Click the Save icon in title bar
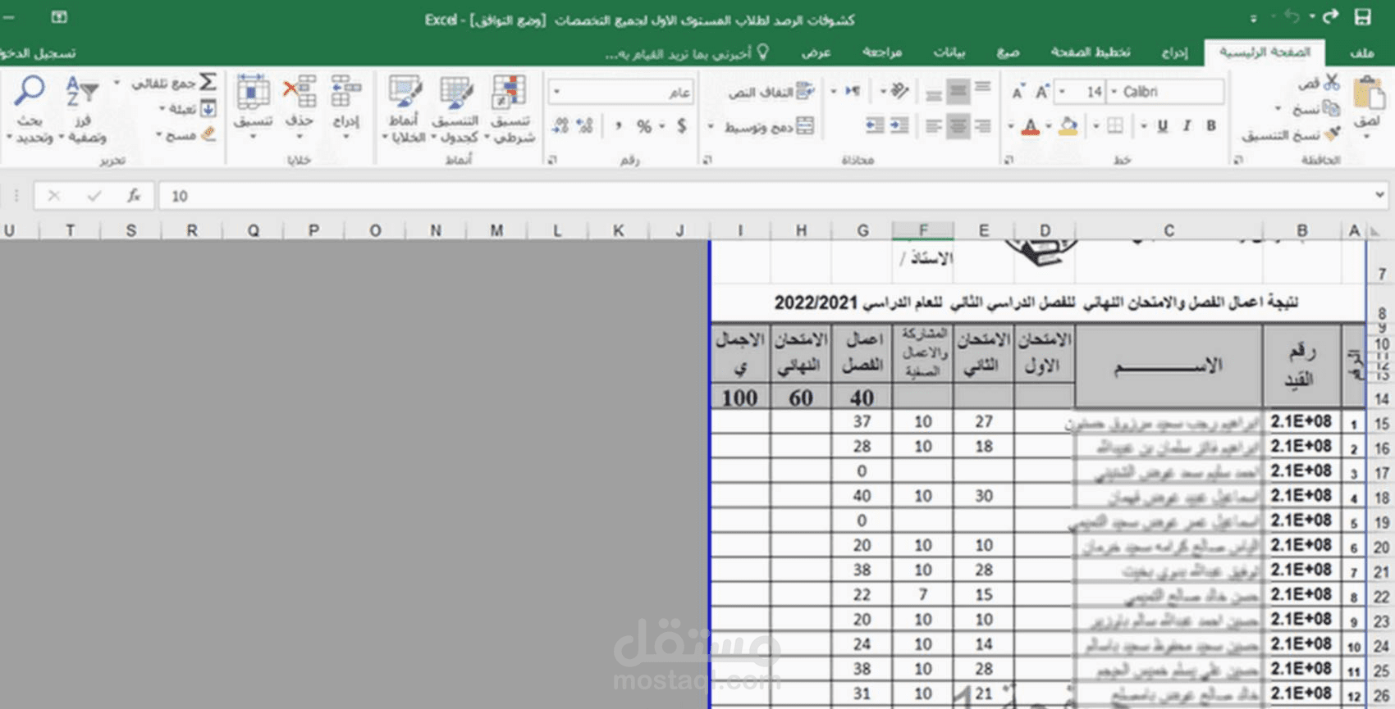 (x=1363, y=17)
